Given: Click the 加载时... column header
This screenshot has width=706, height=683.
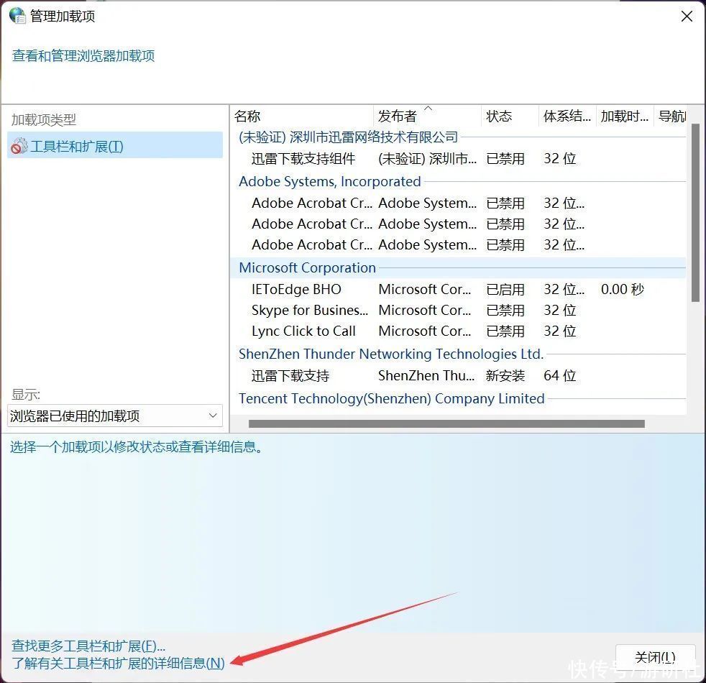Looking at the screenshot, I should (625, 116).
